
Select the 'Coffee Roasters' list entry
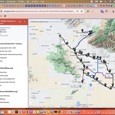[x=5, y=102]
